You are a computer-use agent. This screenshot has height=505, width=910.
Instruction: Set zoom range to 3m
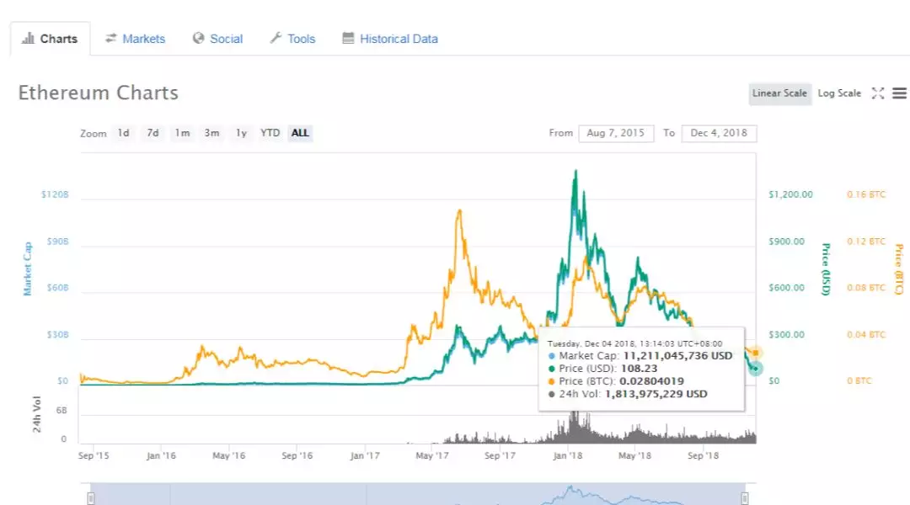tap(211, 133)
